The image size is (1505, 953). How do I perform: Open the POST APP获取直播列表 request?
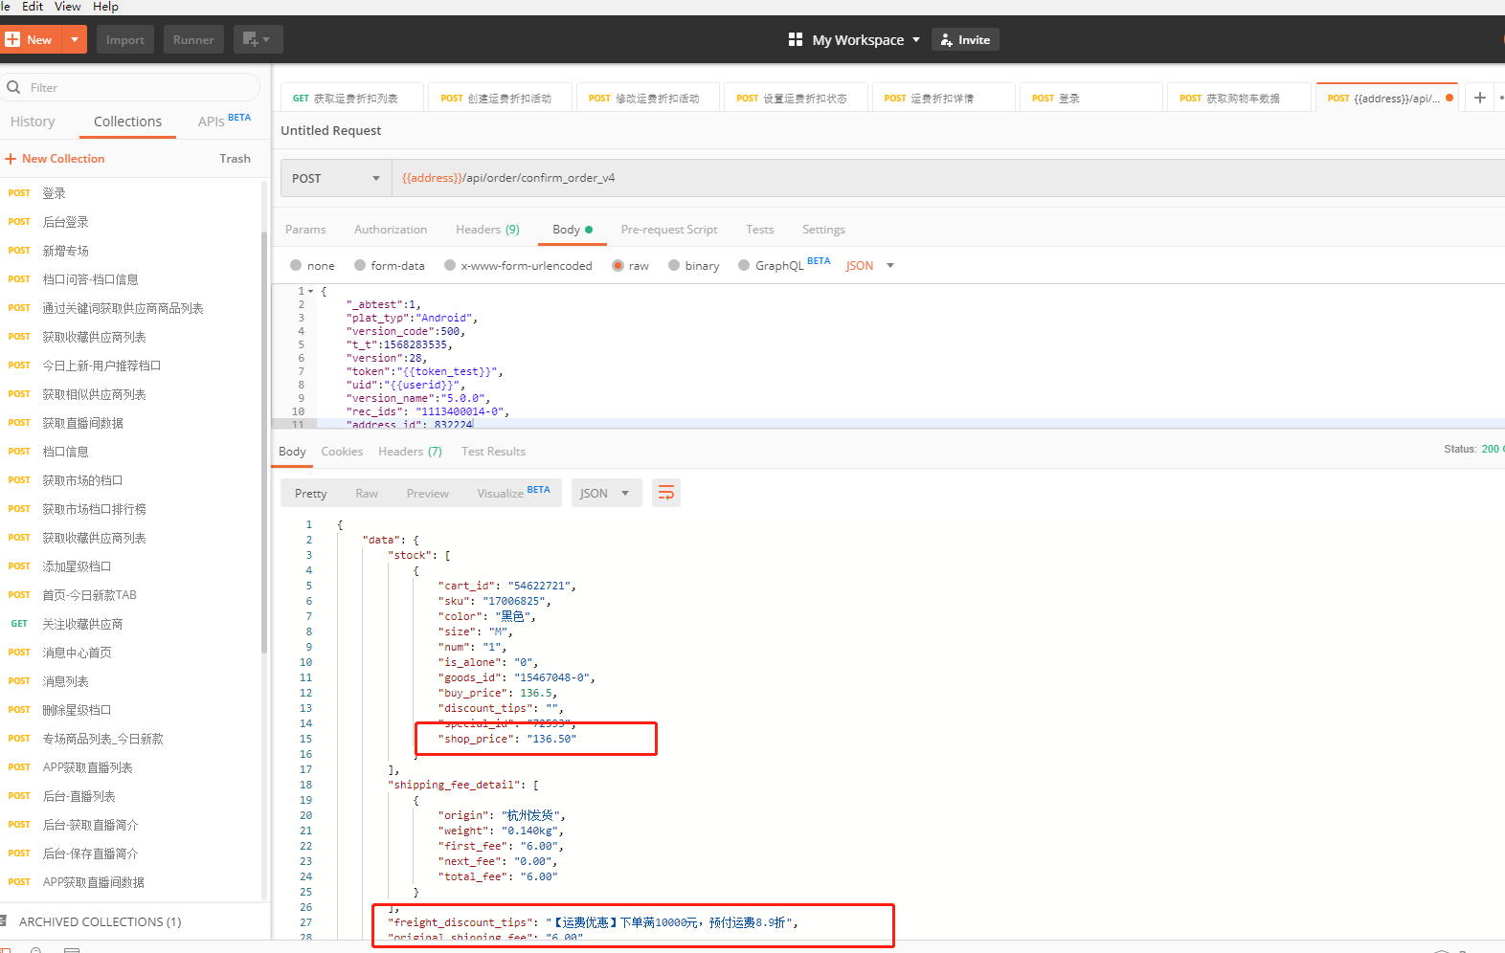coord(130,767)
